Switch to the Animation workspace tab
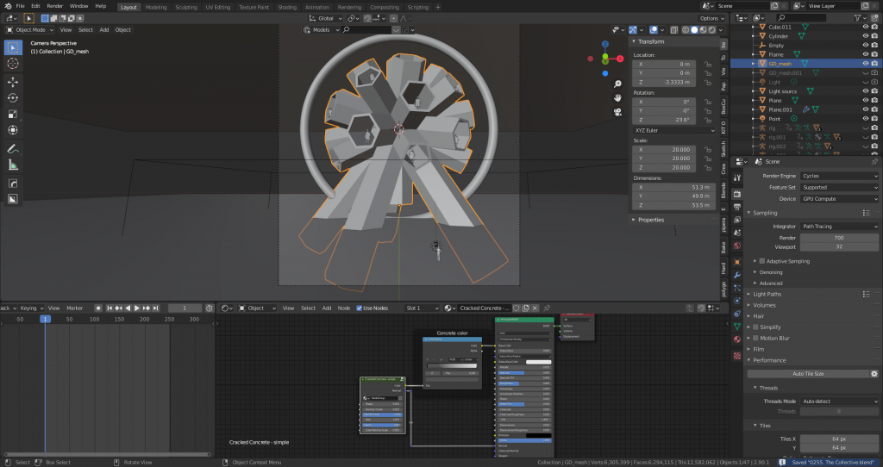This screenshot has width=883, height=467. (317, 7)
